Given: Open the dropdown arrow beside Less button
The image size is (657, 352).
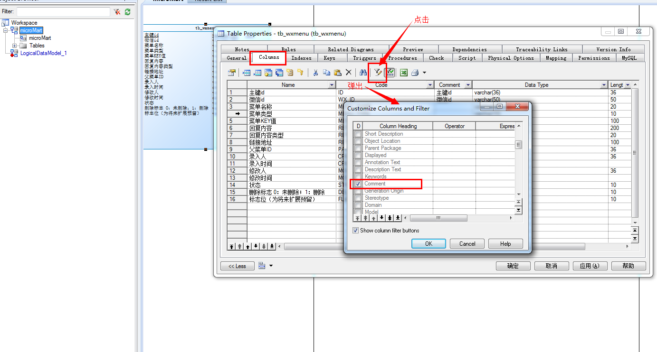Looking at the screenshot, I should [271, 266].
